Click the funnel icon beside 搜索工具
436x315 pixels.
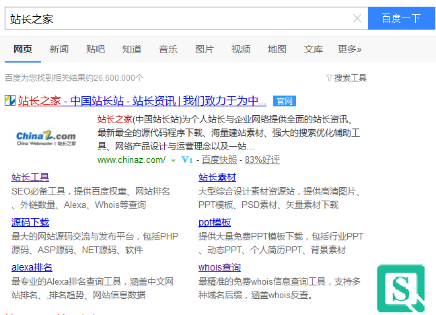point(329,78)
